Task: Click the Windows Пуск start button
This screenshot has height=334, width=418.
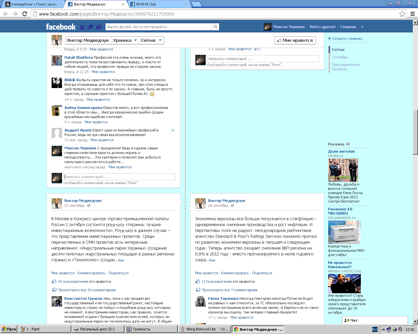Action: point(9,329)
